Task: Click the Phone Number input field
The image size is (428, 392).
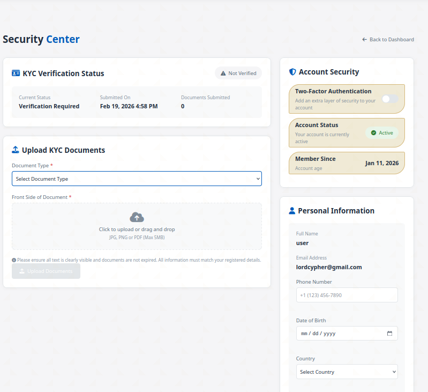Action: click(347, 295)
